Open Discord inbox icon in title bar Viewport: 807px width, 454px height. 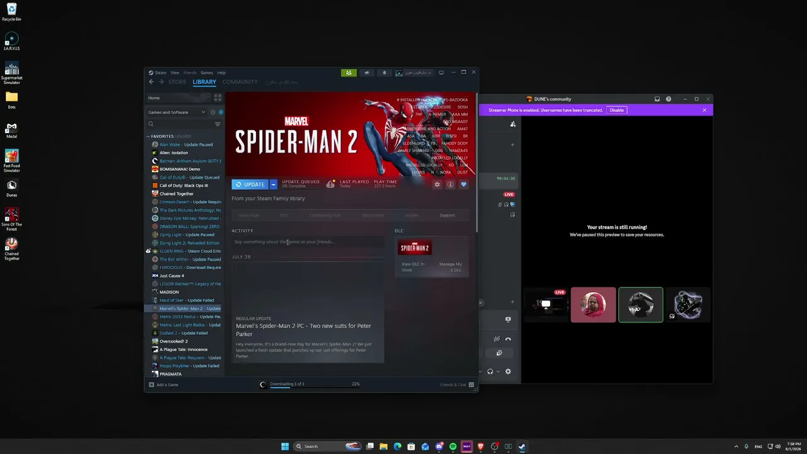[x=657, y=99]
